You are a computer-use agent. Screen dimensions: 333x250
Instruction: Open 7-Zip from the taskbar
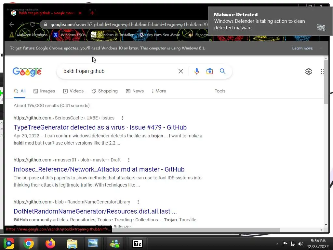click(x=138, y=243)
